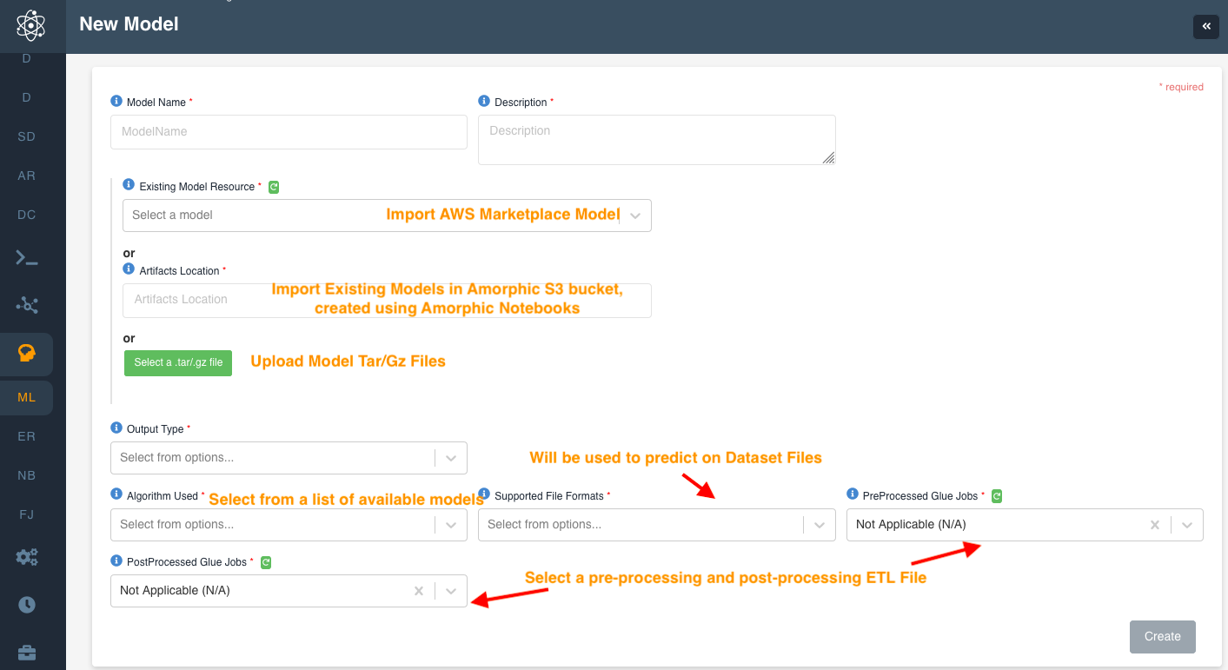Click the clock icon in sidebar

pos(27,605)
